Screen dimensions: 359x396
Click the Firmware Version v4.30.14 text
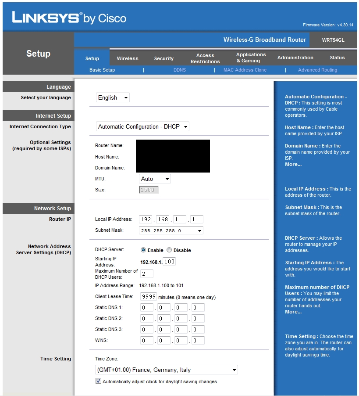[x=328, y=25]
